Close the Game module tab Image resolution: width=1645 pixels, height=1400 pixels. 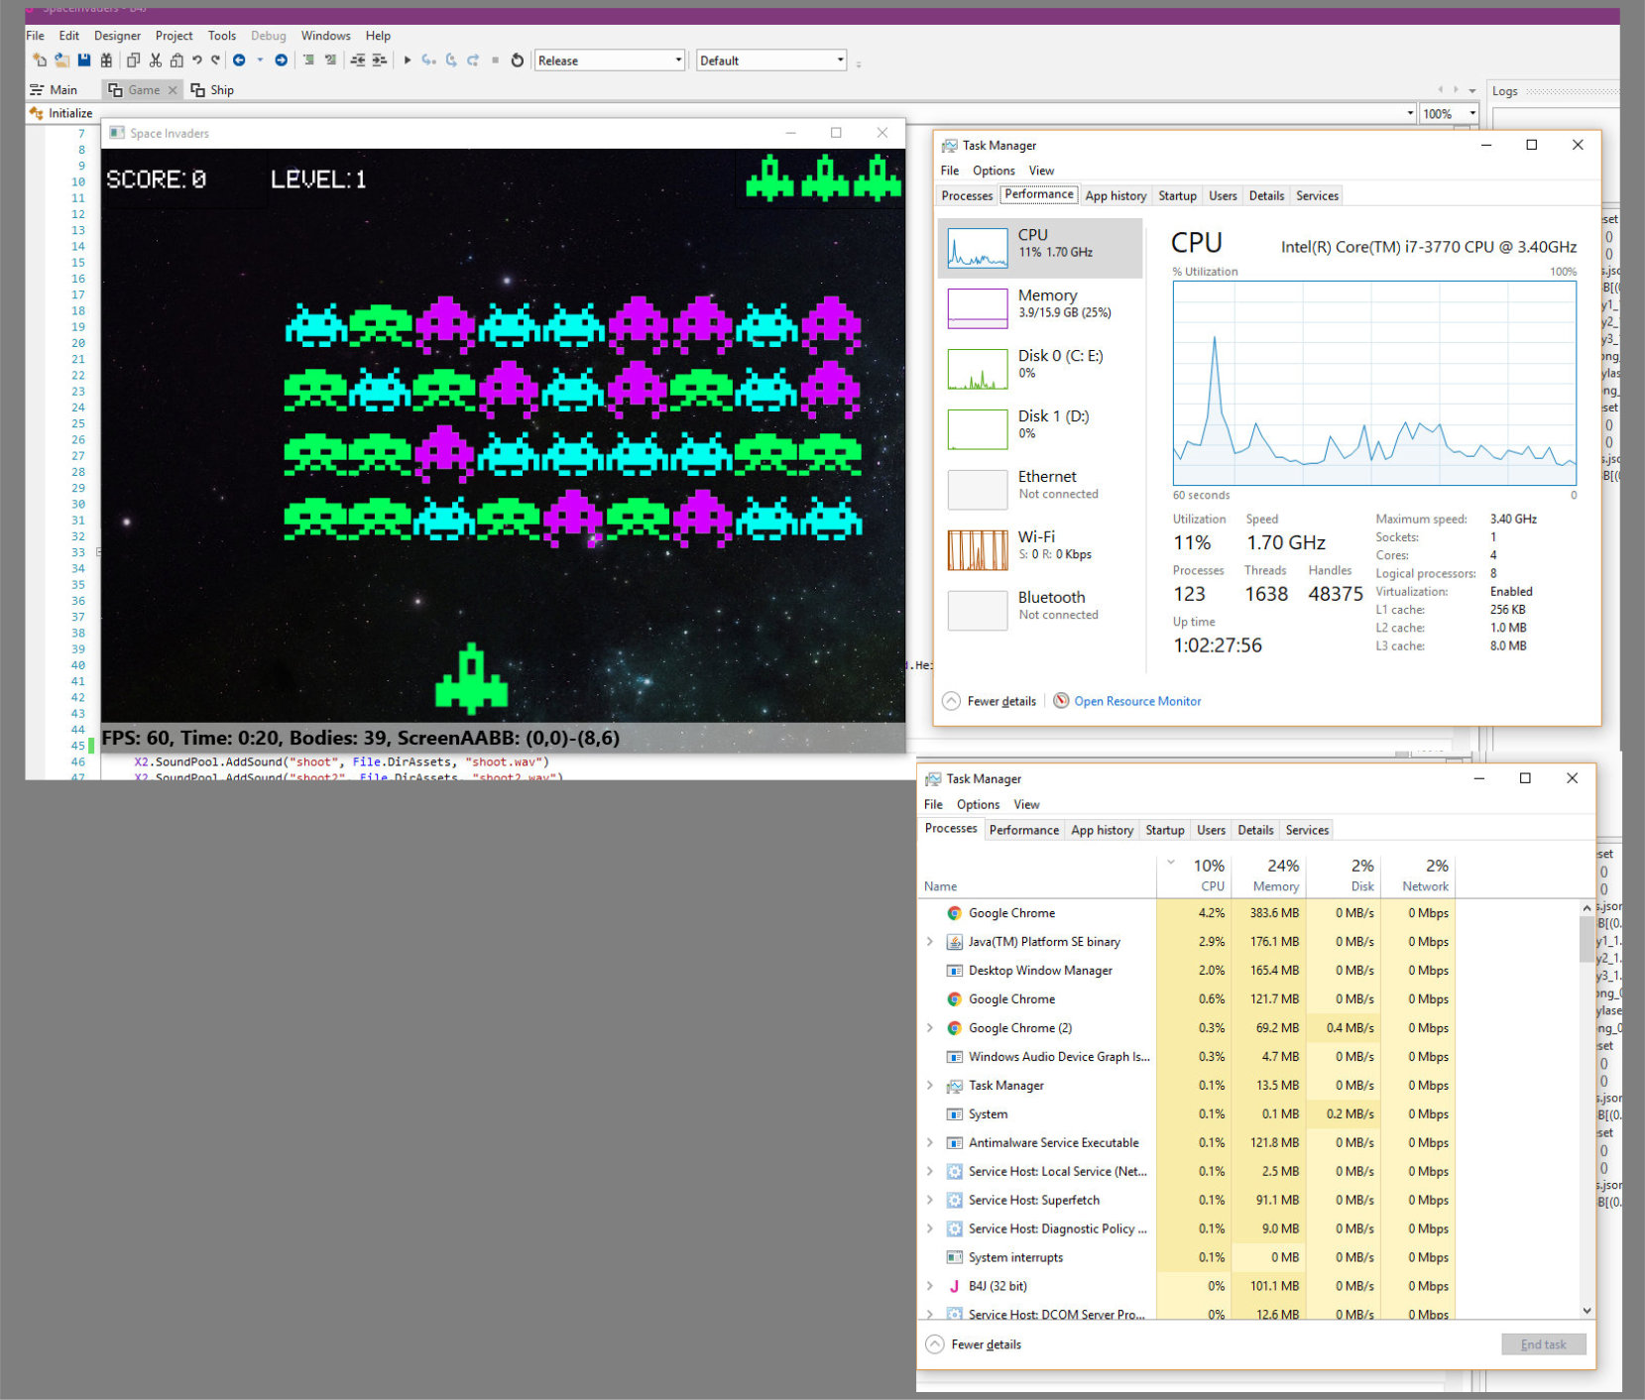point(173,90)
